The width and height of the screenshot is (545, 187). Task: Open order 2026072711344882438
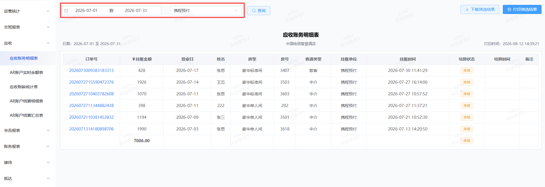pyautogui.click(x=91, y=106)
